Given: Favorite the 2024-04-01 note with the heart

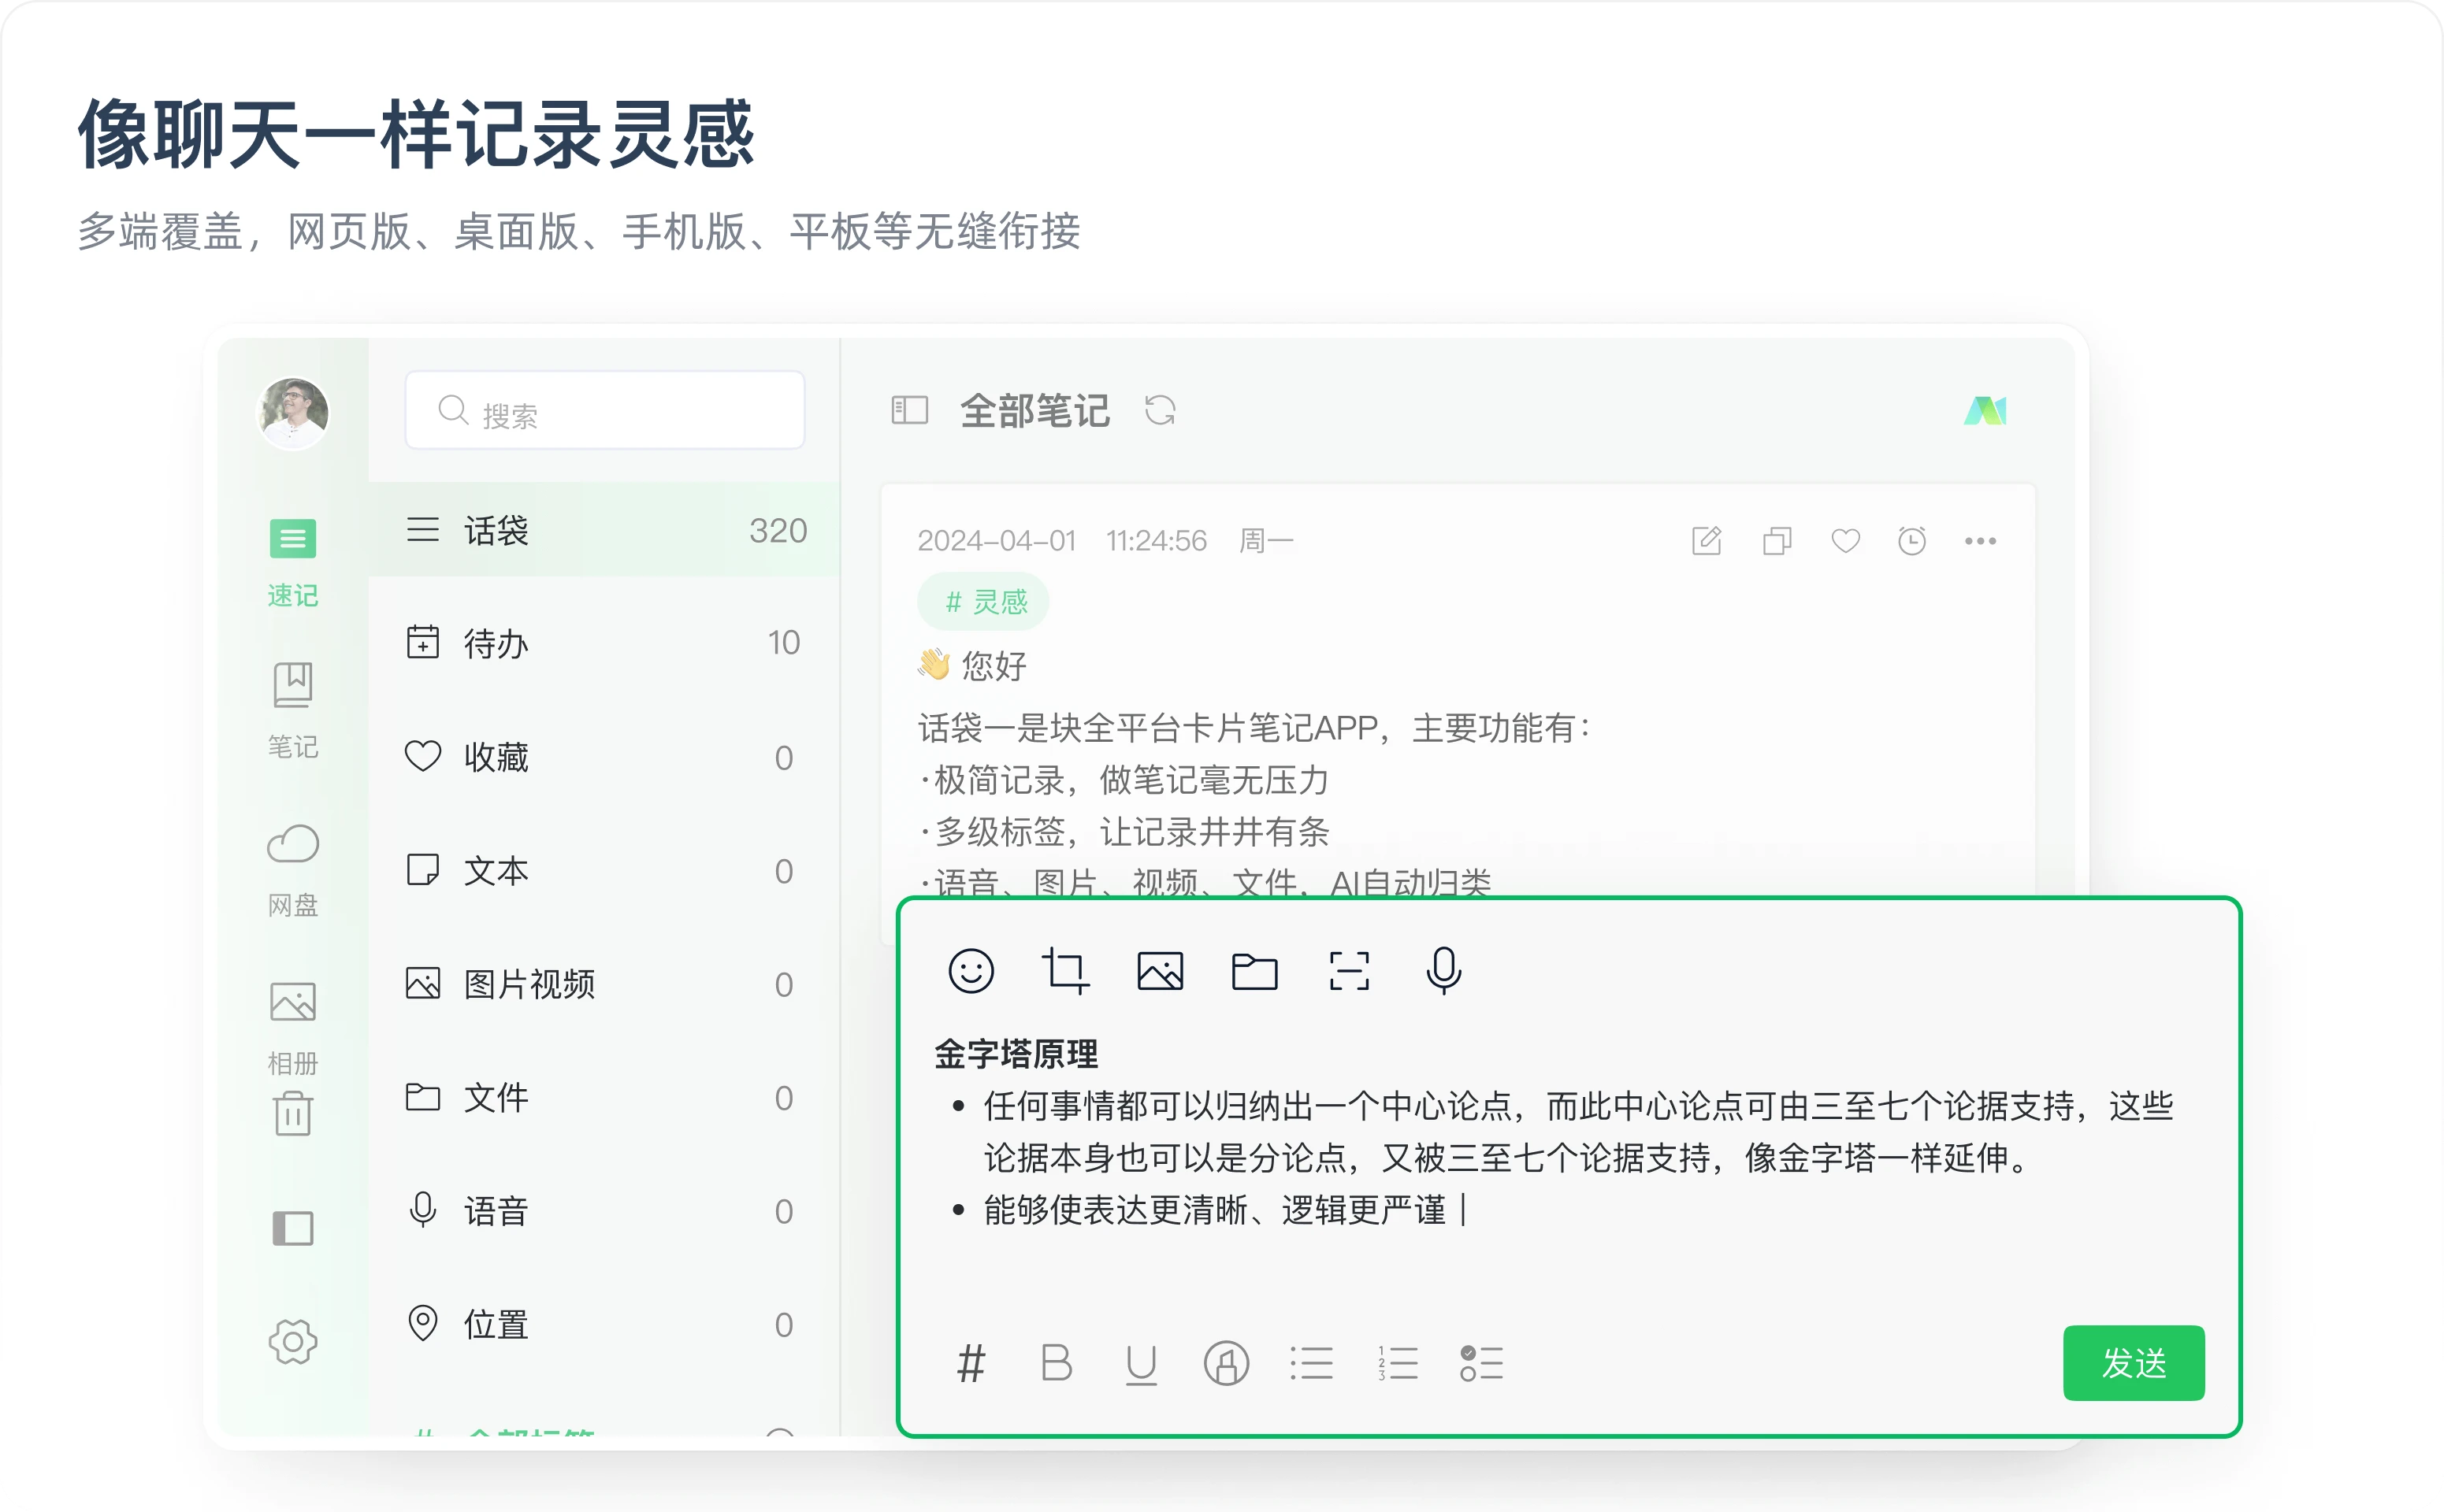Looking at the screenshot, I should pos(1844,540).
